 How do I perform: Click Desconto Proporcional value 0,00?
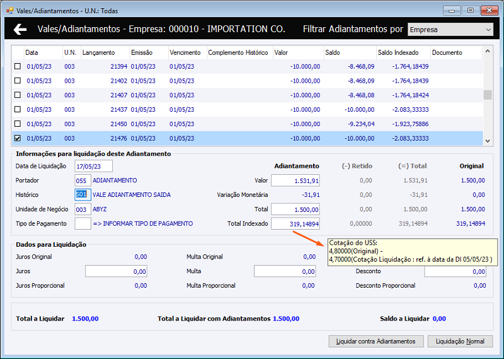pos(479,286)
